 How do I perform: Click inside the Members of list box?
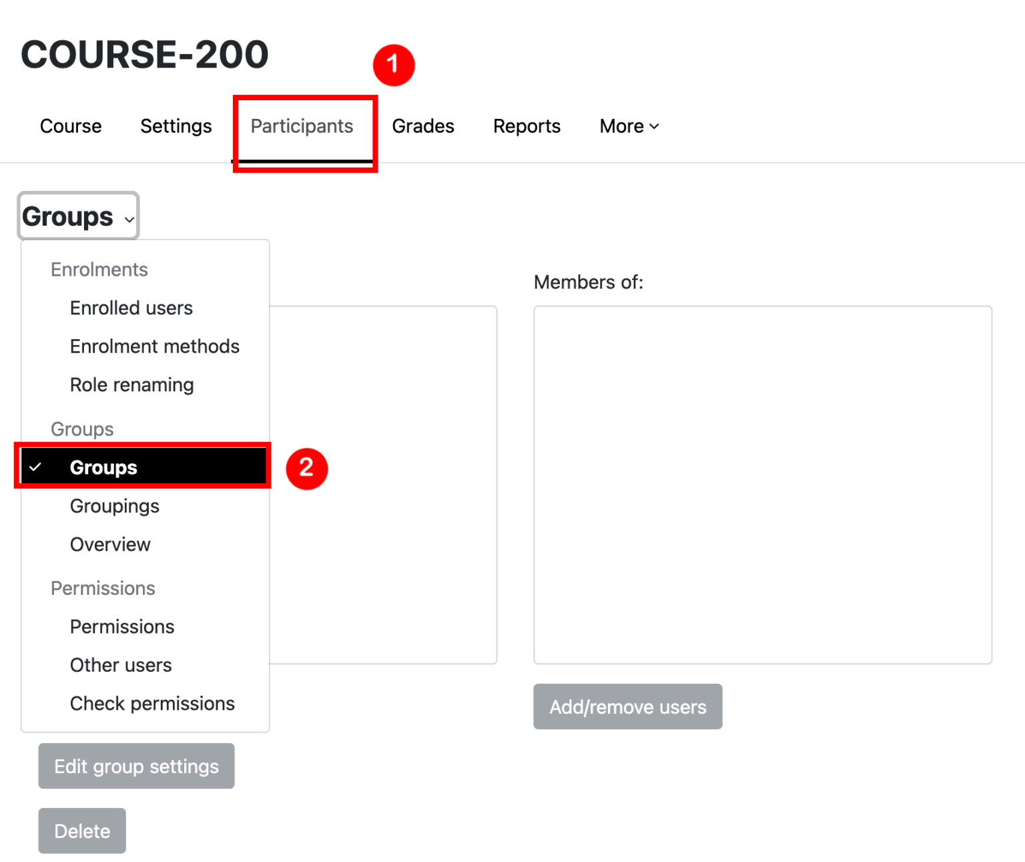coord(762,485)
